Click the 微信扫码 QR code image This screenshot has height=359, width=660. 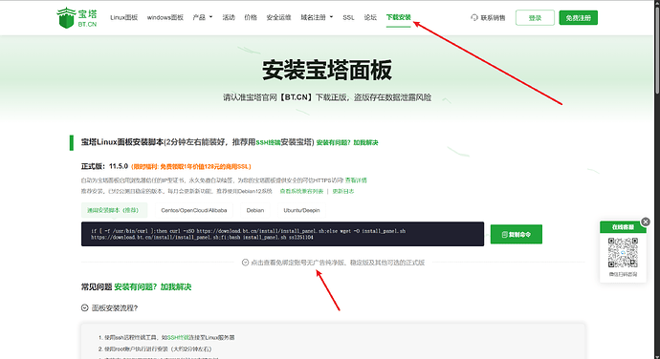coord(623,253)
